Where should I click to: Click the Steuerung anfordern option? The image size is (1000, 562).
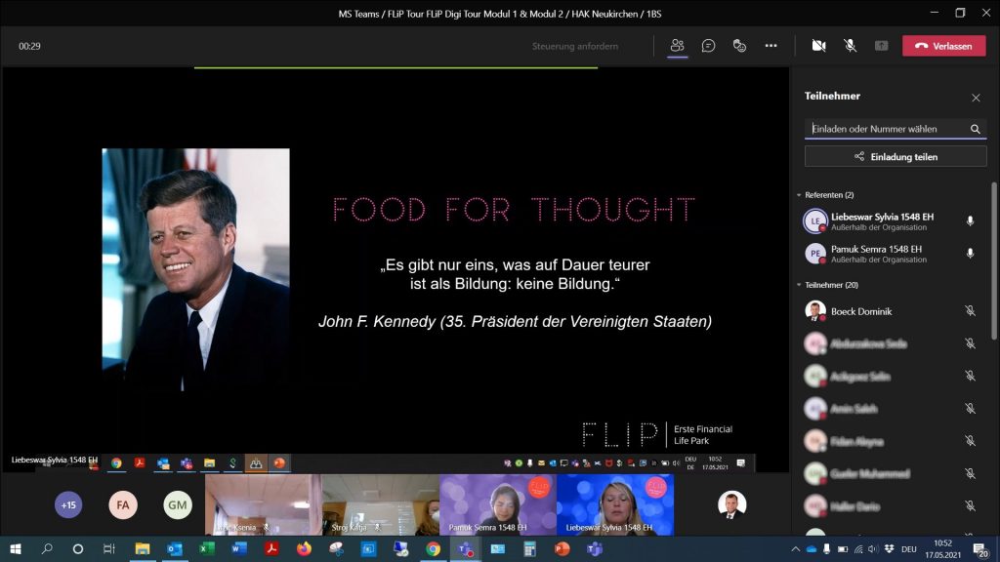pos(574,46)
